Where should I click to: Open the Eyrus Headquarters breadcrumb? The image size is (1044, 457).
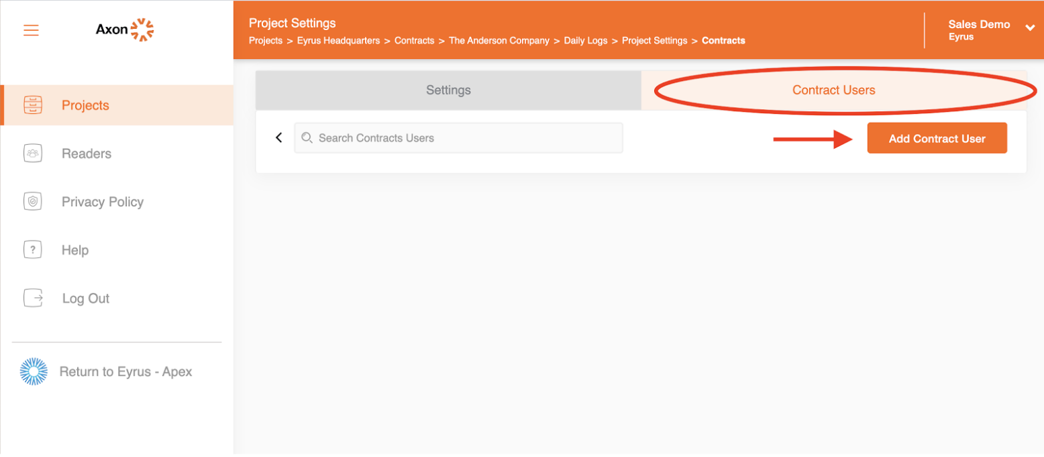(339, 40)
